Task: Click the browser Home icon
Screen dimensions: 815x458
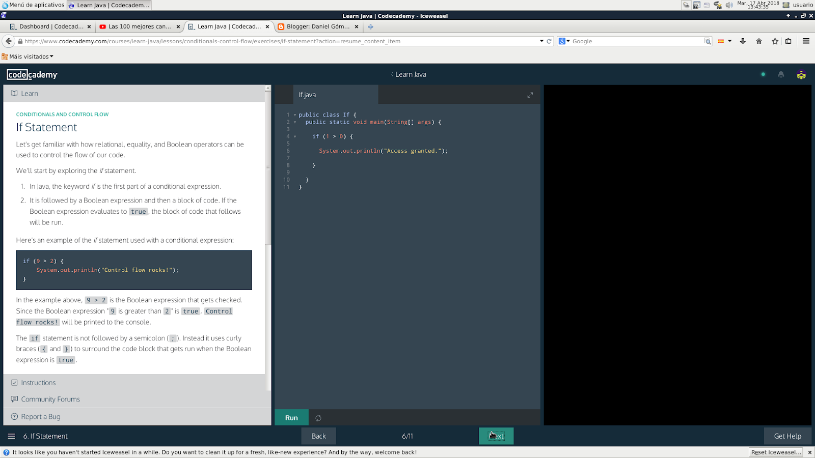Action: click(759, 41)
